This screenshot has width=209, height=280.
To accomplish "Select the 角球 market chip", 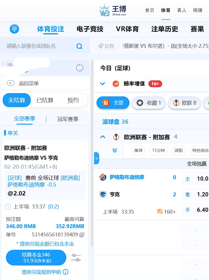I will point(138,150).
